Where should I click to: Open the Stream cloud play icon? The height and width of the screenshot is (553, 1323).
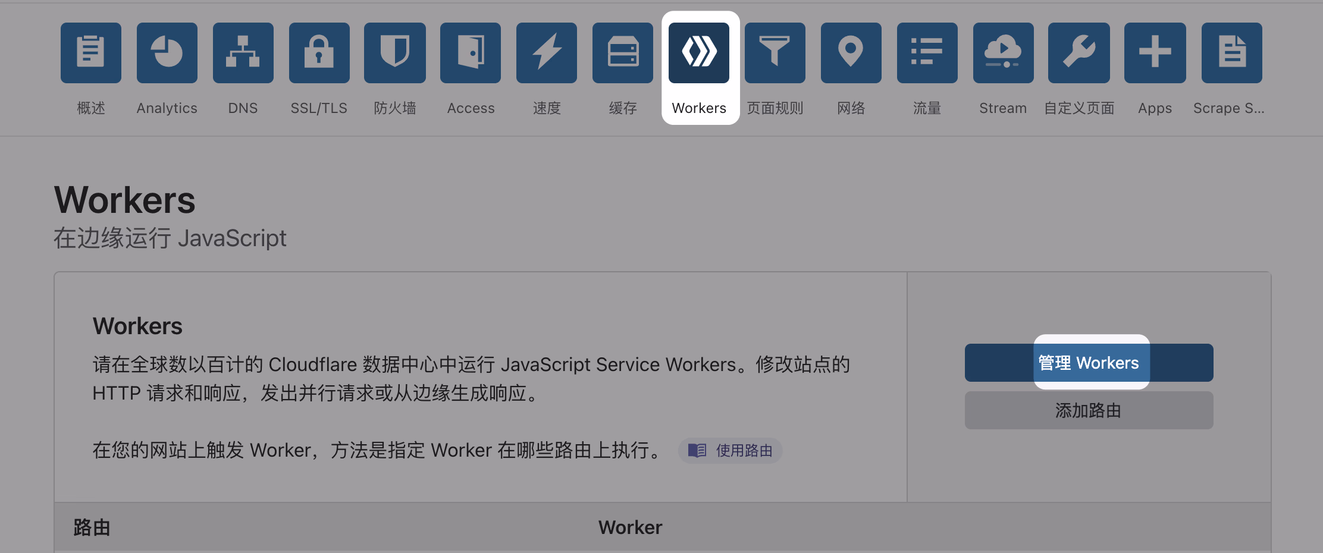click(x=1004, y=53)
